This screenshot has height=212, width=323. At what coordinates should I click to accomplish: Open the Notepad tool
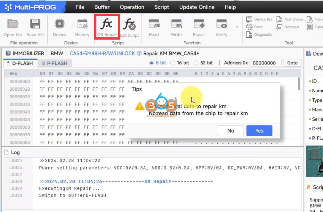point(287,27)
